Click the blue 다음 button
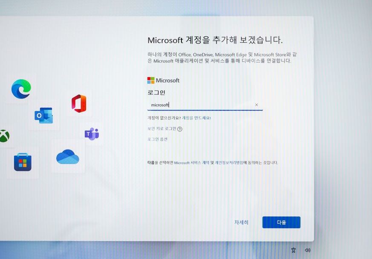This screenshot has height=259, width=372. pyautogui.click(x=281, y=222)
